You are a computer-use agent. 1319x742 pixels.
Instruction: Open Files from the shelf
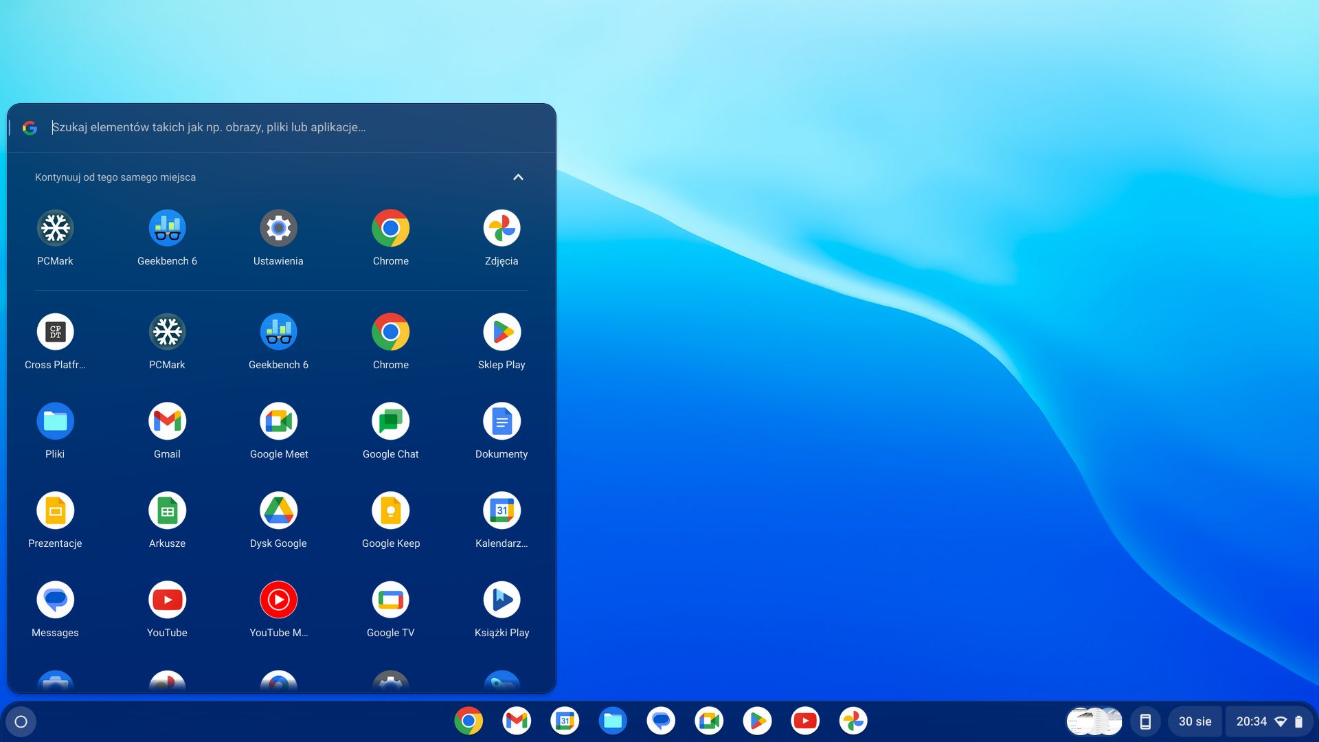point(613,721)
